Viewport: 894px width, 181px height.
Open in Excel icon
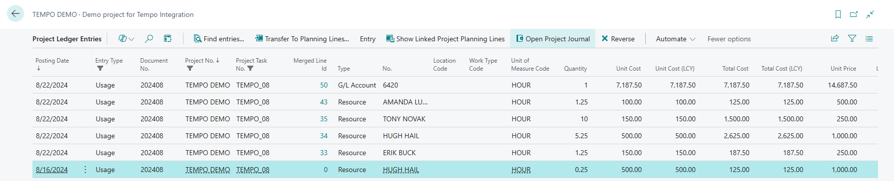click(x=168, y=38)
